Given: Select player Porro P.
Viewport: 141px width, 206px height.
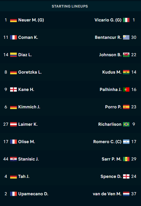Looking at the screenshot, I should (113, 107).
